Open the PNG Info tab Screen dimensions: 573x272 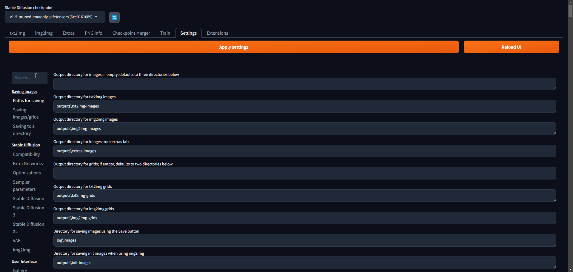coord(93,33)
